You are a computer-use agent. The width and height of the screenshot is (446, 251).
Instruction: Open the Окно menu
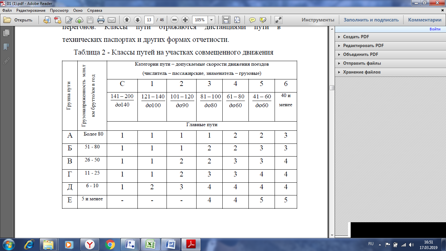(78, 10)
